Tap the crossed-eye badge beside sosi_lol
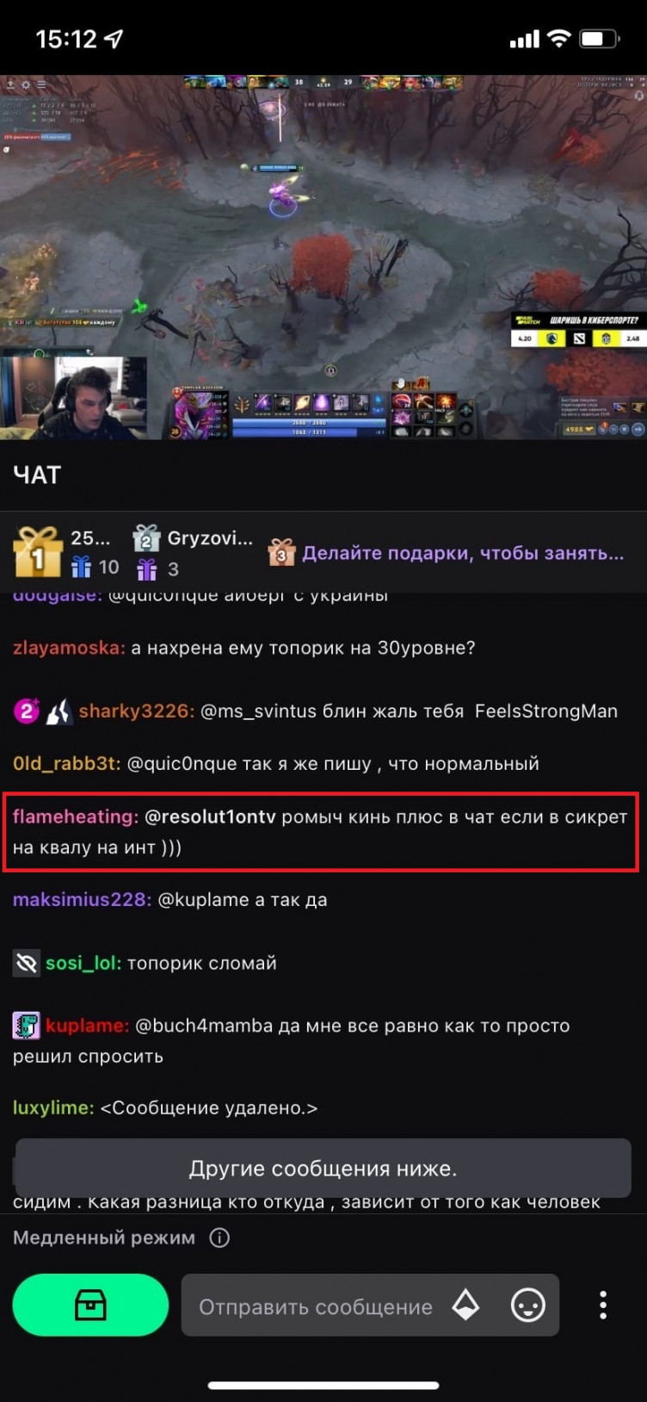 click(27, 963)
